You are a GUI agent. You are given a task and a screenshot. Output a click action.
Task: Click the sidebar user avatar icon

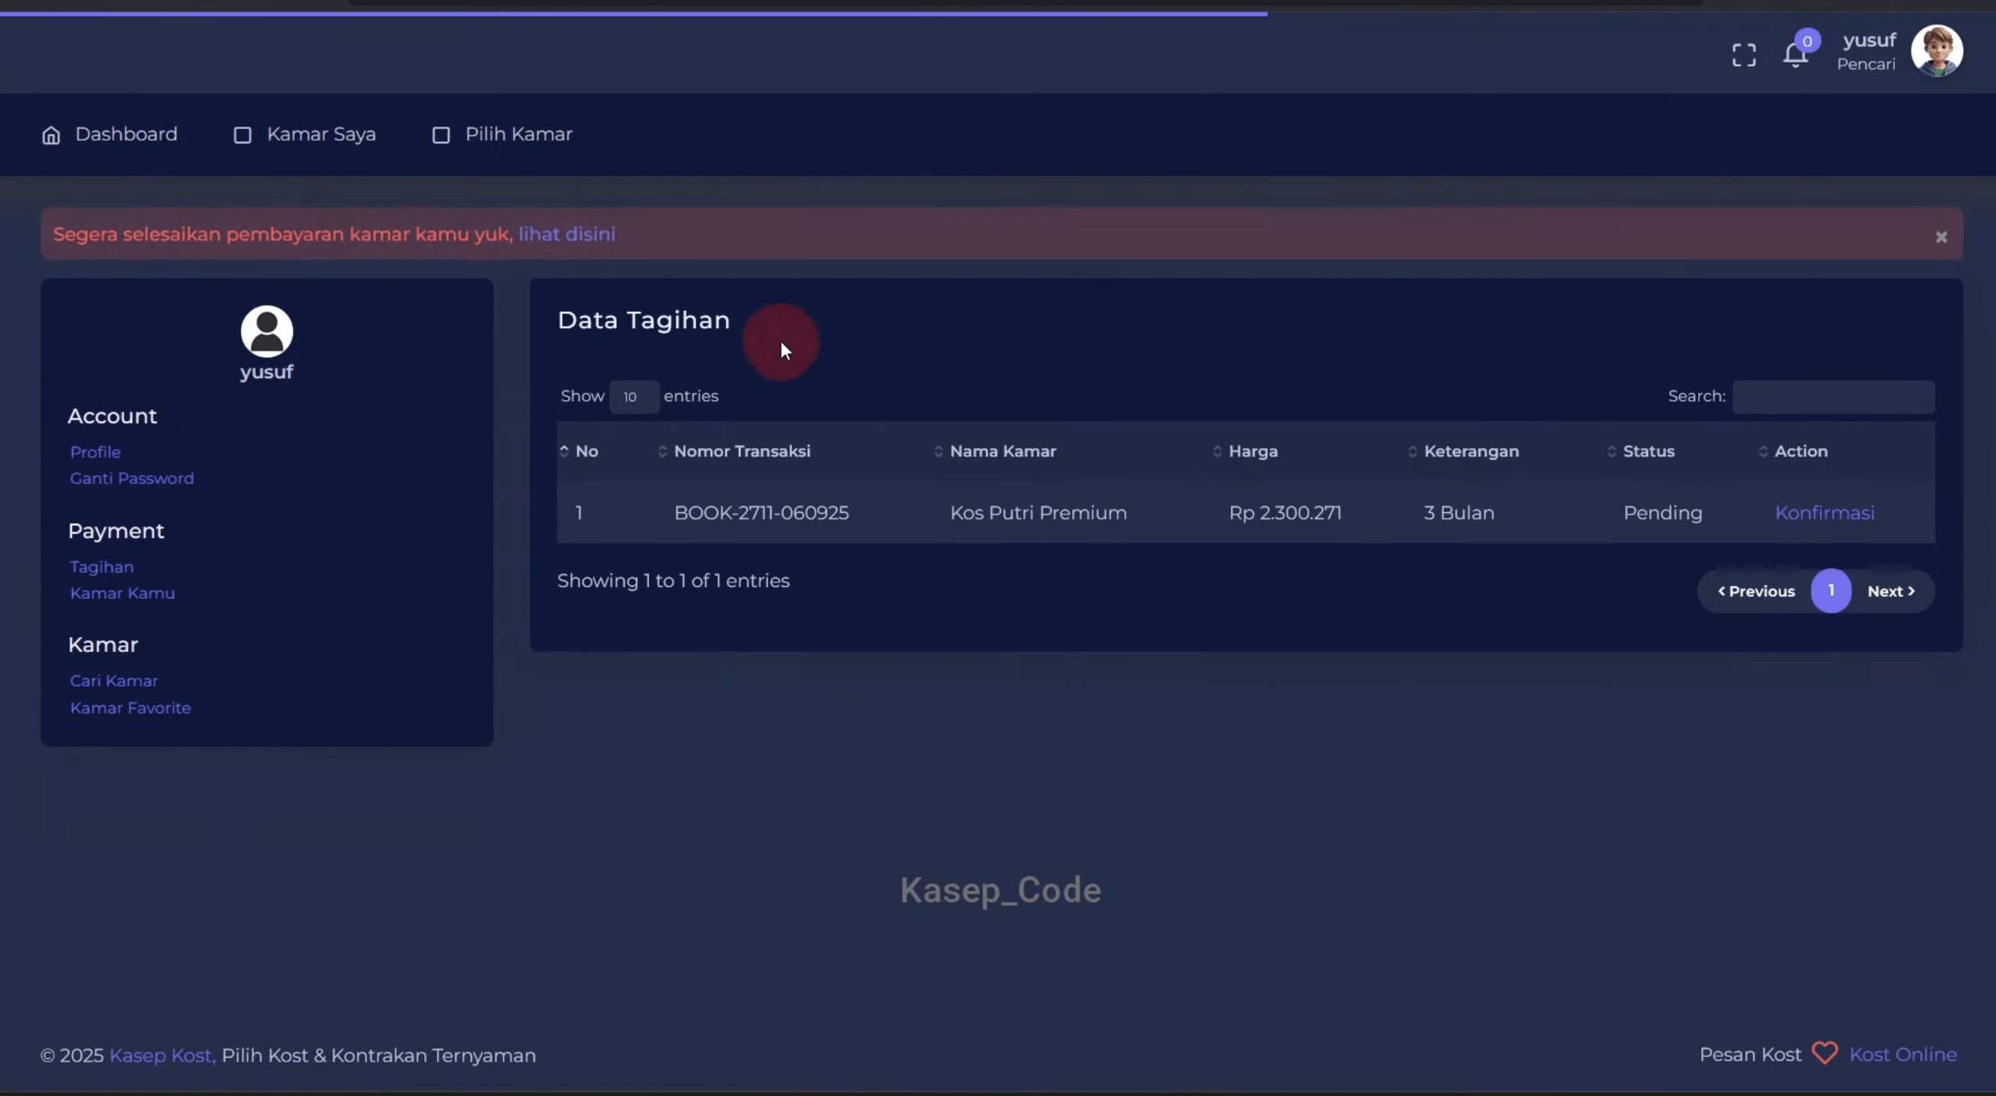tap(267, 331)
